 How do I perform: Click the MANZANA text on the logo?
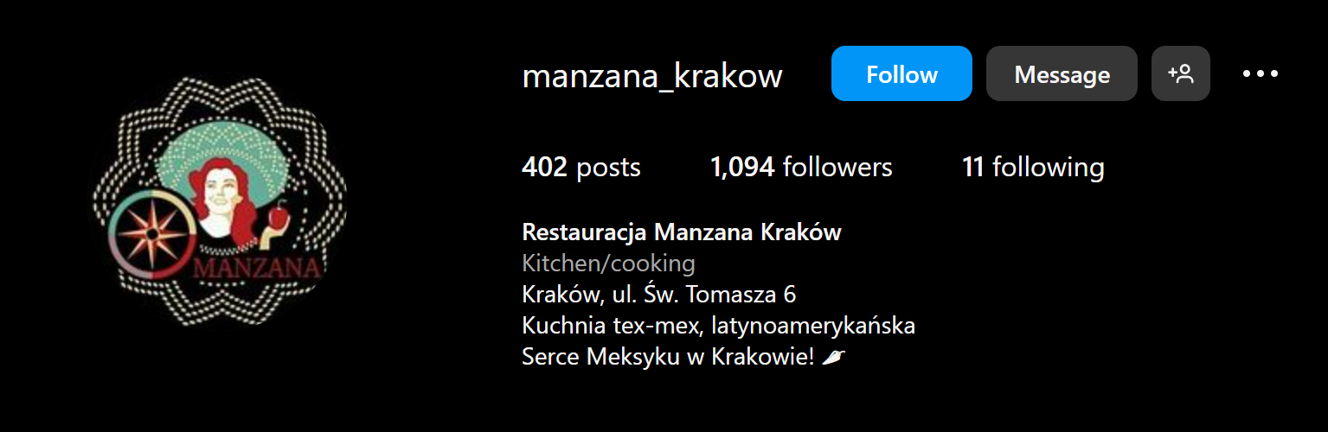coord(257,266)
